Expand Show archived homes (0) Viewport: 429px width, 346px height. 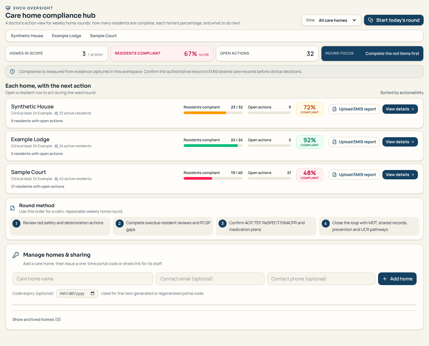click(x=37, y=320)
